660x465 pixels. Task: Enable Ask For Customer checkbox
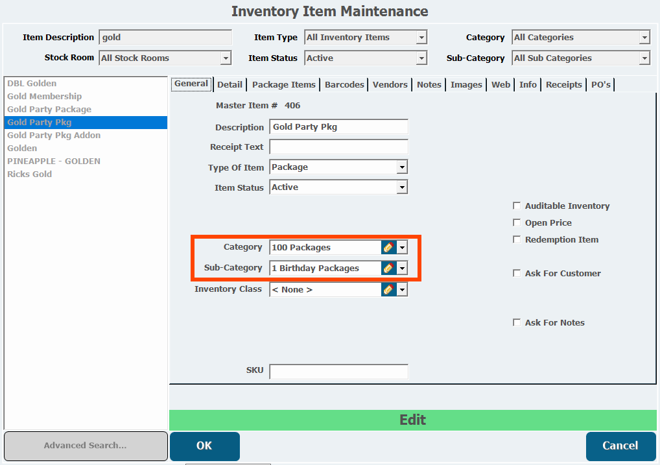[x=517, y=273]
